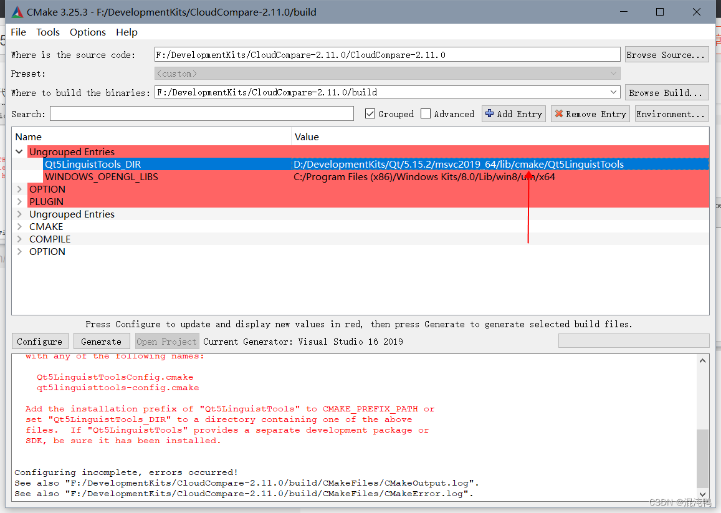Select the Qt5LinguistTools_DIR entry
The image size is (721, 513).
[93, 165]
